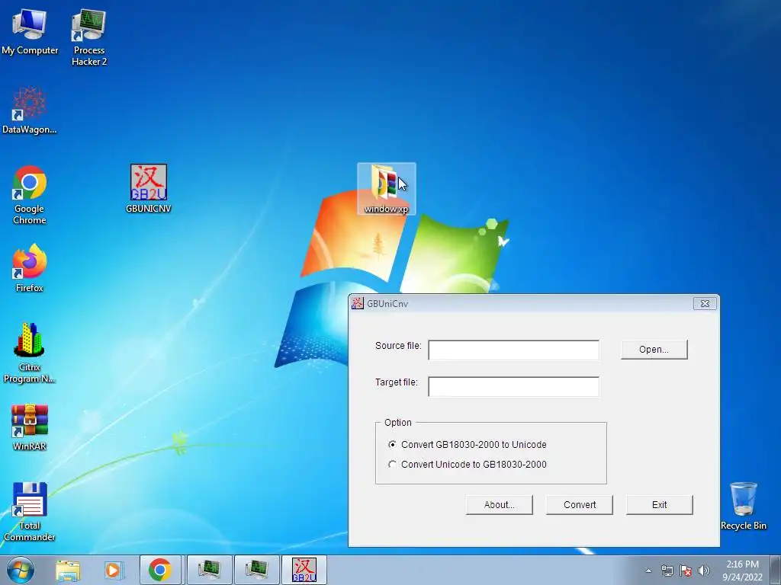Launch Windows Media Player from taskbar
The image size is (781, 585).
click(x=114, y=570)
